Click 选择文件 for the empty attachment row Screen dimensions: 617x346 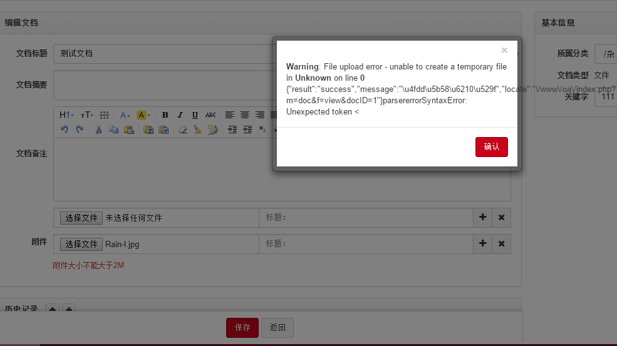pyautogui.click(x=81, y=218)
